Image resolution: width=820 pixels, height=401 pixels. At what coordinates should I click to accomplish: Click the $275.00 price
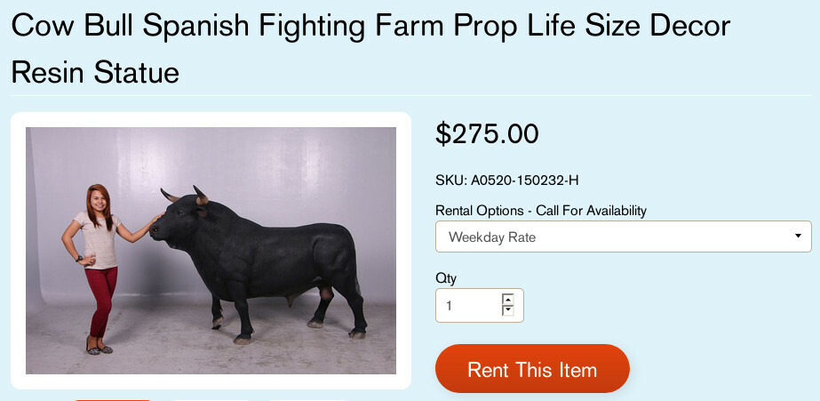pos(487,133)
